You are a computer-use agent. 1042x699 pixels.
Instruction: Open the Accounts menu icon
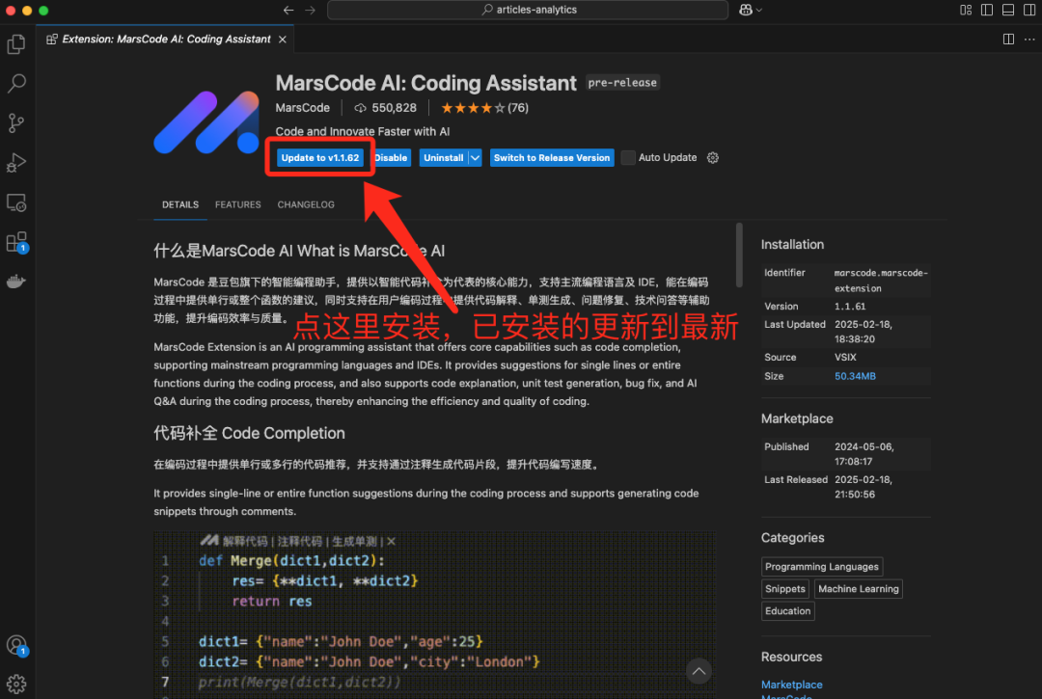pyautogui.click(x=16, y=645)
